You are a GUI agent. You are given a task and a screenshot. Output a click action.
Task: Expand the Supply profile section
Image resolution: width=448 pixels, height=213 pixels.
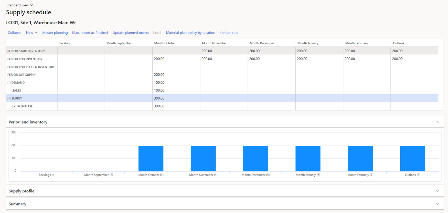[437, 191]
